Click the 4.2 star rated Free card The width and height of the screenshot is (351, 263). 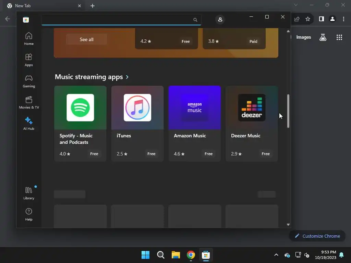pos(166,38)
